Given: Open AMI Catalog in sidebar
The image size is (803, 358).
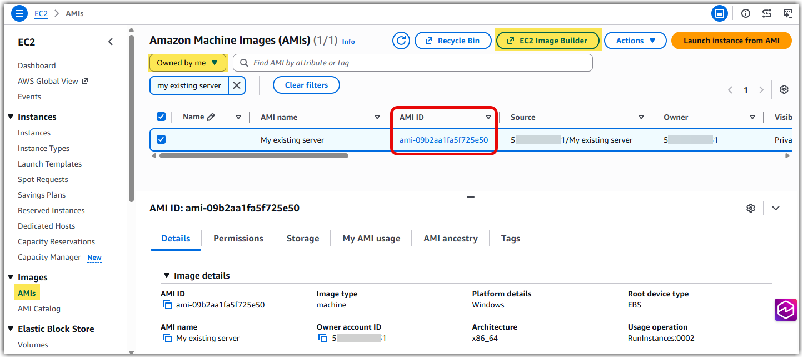Looking at the screenshot, I should coord(39,309).
